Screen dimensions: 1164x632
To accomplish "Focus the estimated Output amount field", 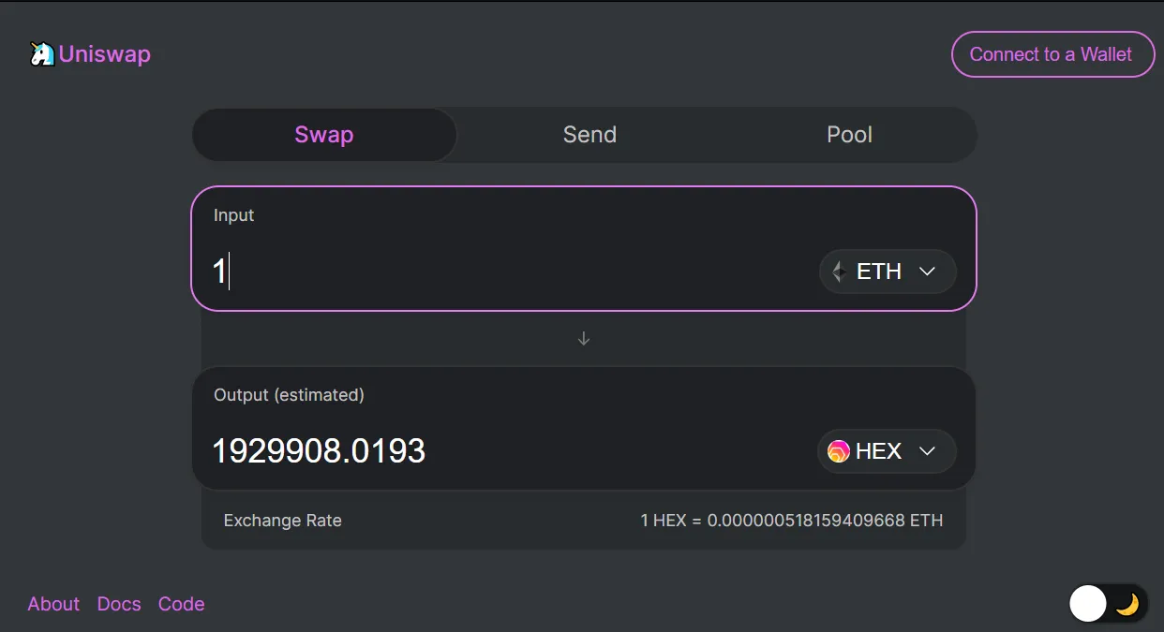I will click(x=511, y=451).
